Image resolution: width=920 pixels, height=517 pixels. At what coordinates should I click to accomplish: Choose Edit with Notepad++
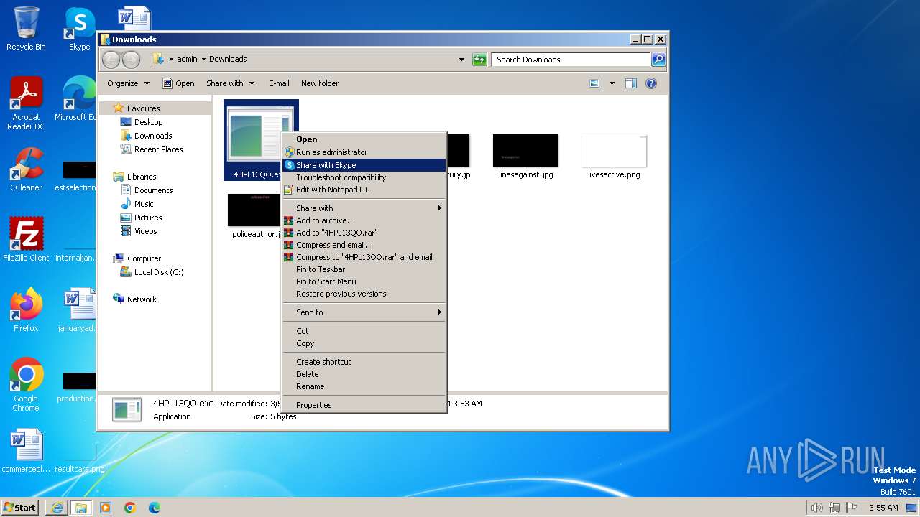pyautogui.click(x=364, y=190)
